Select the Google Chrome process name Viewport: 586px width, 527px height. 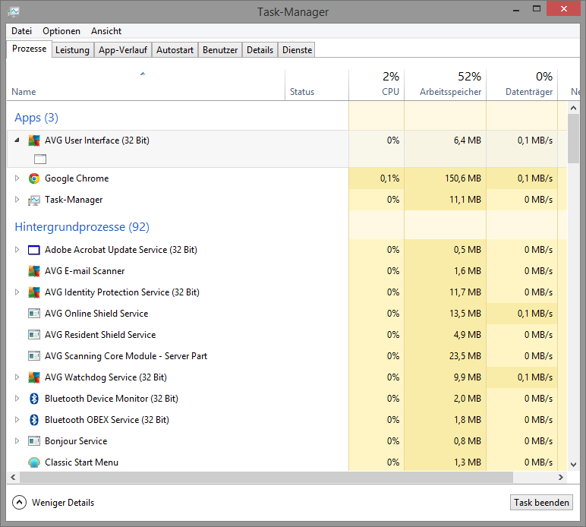(x=77, y=178)
